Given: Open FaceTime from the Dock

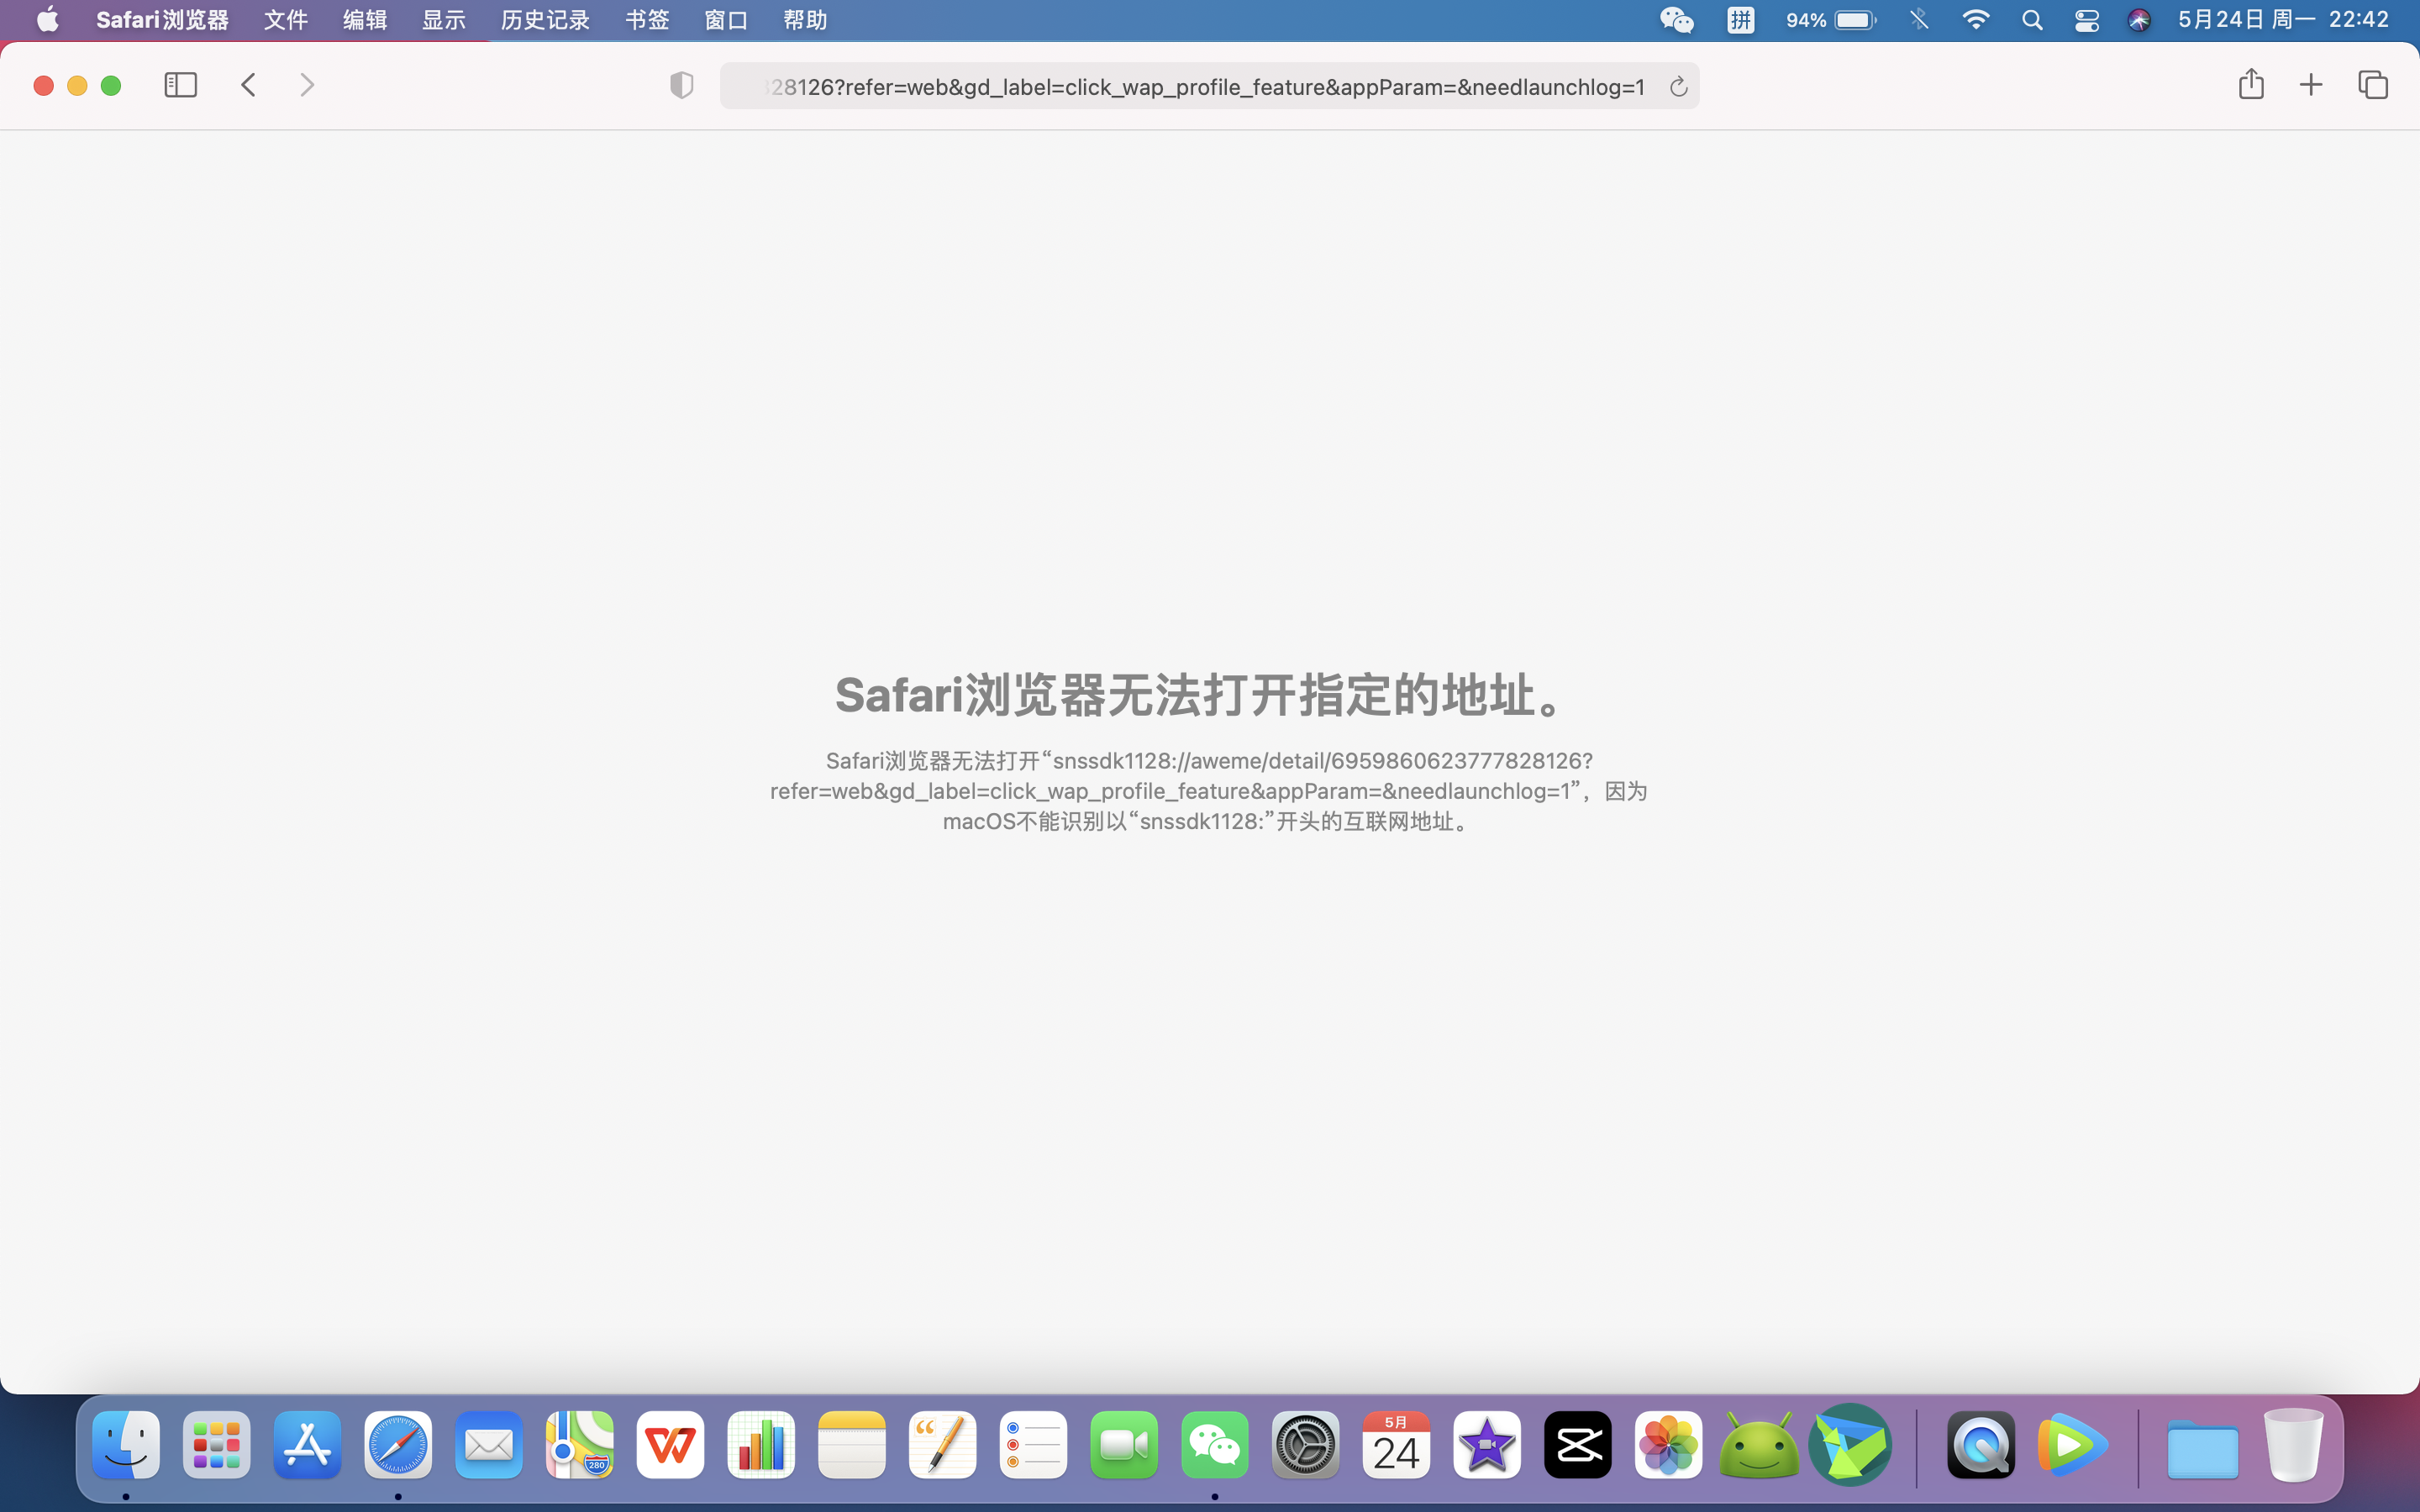Looking at the screenshot, I should (x=1124, y=1445).
